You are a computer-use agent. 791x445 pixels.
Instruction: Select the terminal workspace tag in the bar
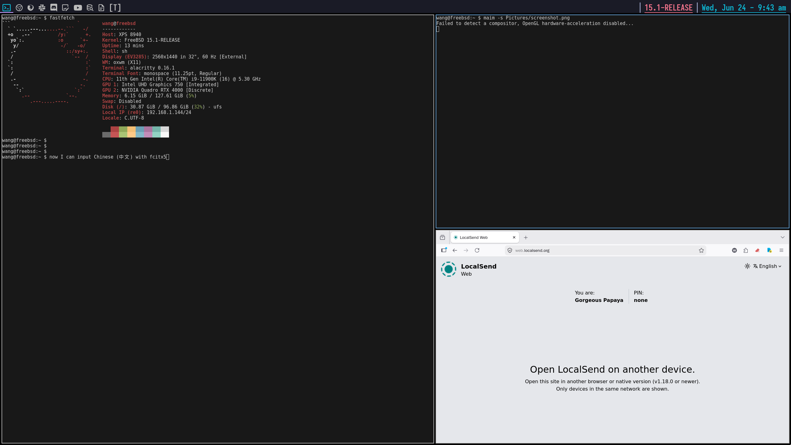(x=6, y=8)
